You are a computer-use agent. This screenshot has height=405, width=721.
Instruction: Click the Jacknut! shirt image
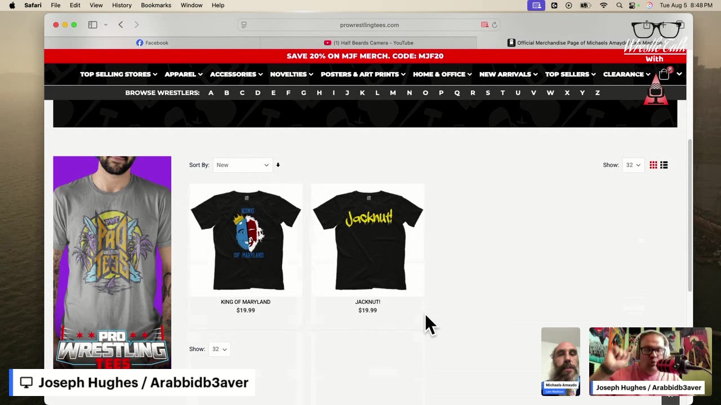coord(368,240)
